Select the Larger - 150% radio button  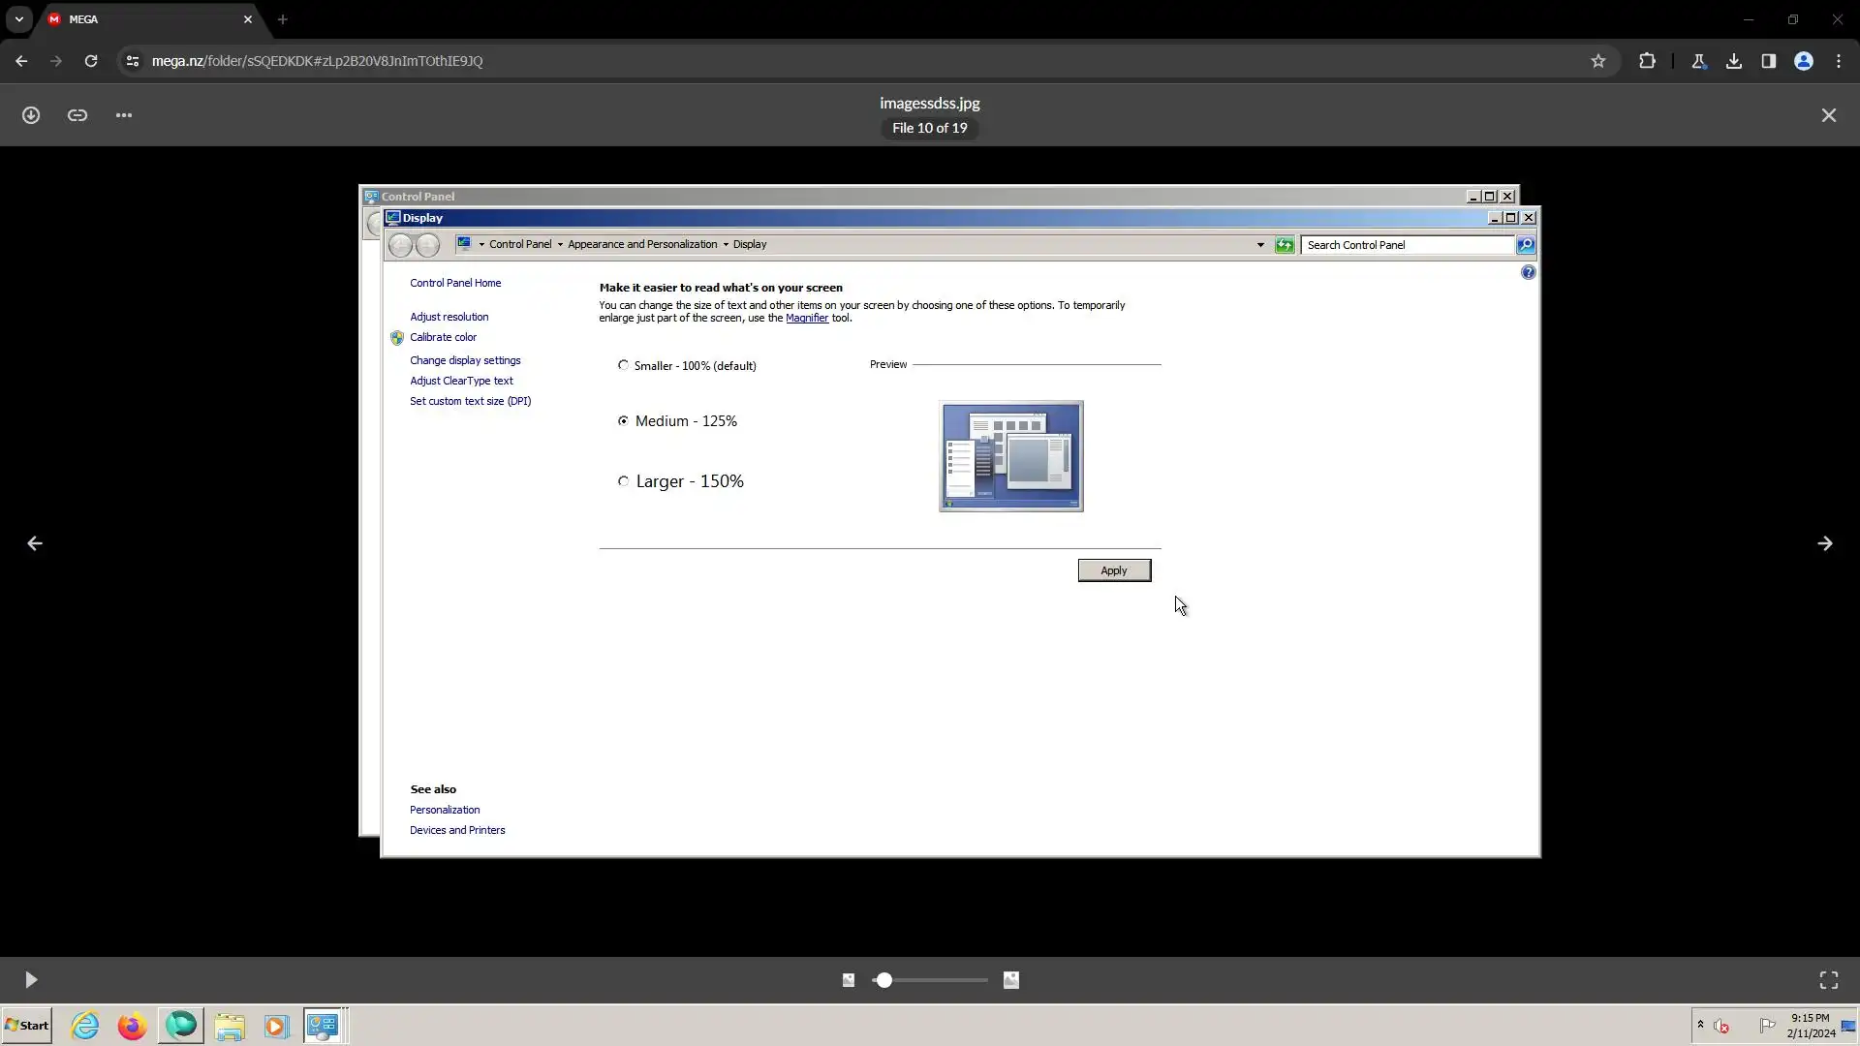tap(623, 480)
